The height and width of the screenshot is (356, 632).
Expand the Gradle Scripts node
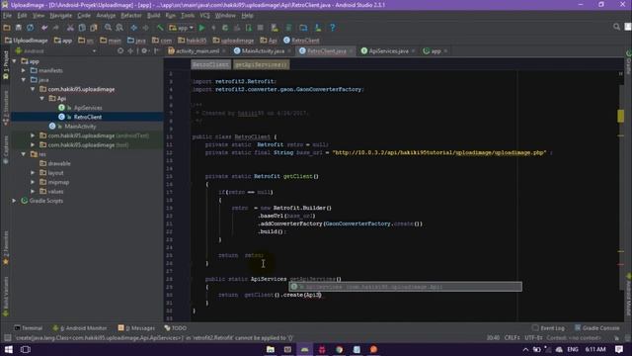pyautogui.click(x=15, y=201)
